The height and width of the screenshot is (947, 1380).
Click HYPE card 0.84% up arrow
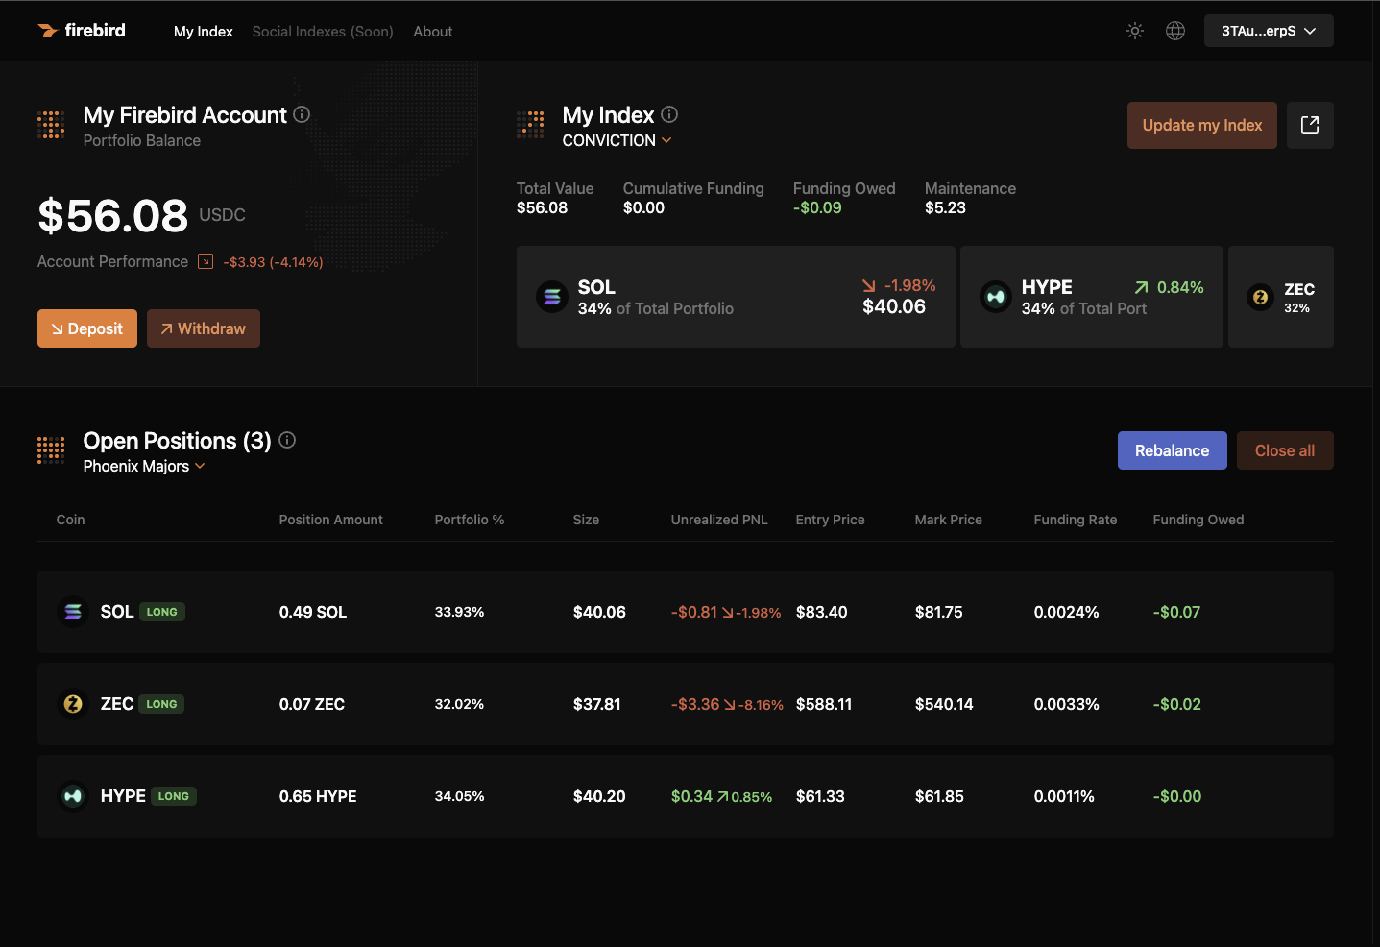(x=1142, y=287)
